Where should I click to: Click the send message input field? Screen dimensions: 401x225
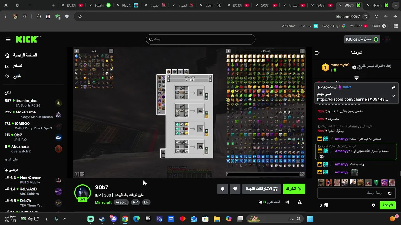point(356,193)
